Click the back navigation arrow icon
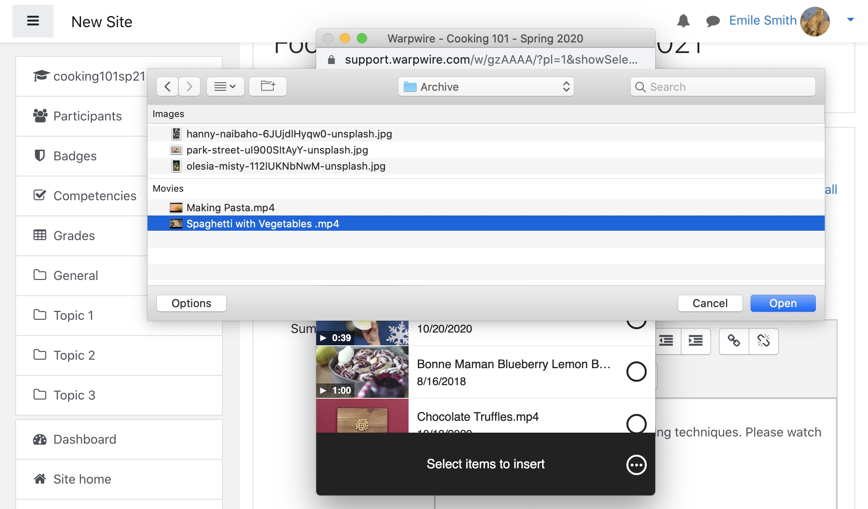Image resolution: width=868 pixels, height=509 pixels. tap(168, 85)
